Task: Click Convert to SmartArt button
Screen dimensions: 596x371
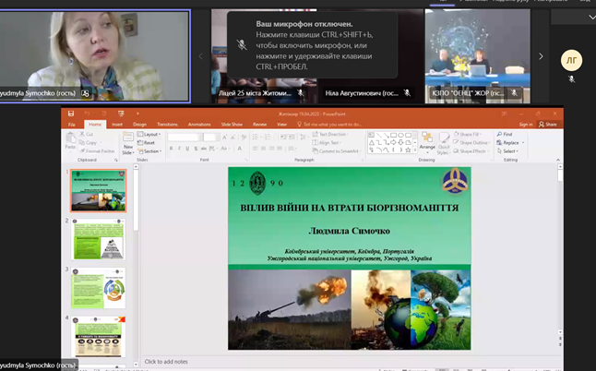Action: 335,151
